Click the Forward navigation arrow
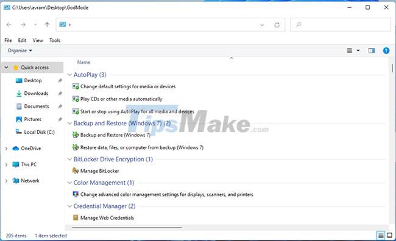 (x=23, y=25)
